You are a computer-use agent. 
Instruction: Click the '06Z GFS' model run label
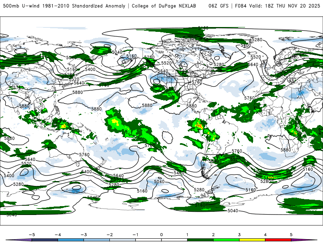coord(218,6)
